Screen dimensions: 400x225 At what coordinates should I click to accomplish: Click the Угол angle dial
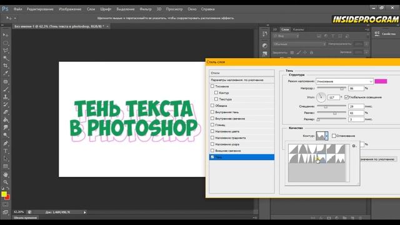point(321,97)
